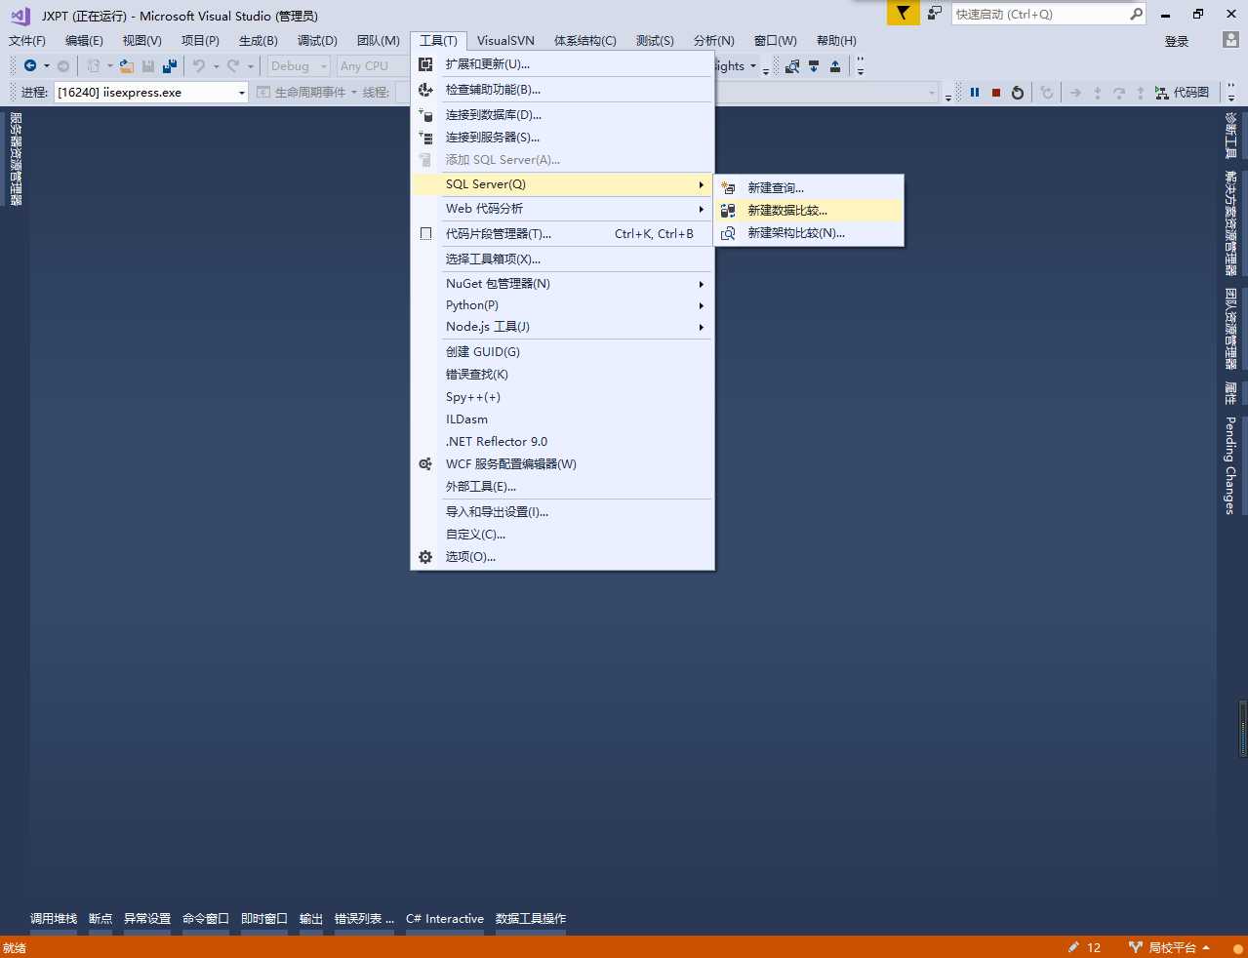
Task: Click the yellow notifications flag icon
Action: 904,14
